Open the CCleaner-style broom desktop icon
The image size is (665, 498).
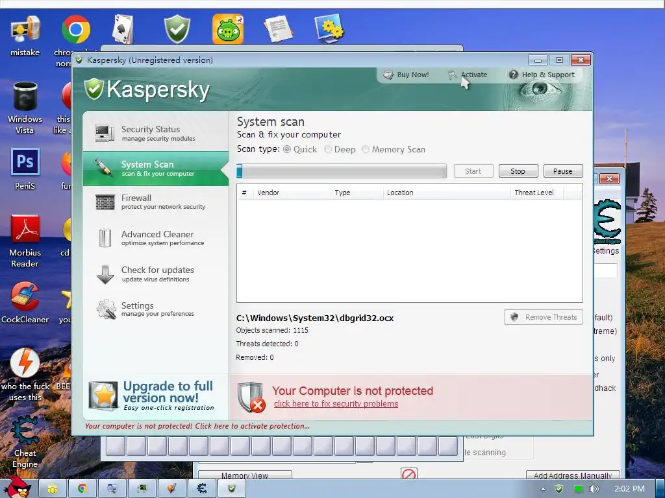25,296
